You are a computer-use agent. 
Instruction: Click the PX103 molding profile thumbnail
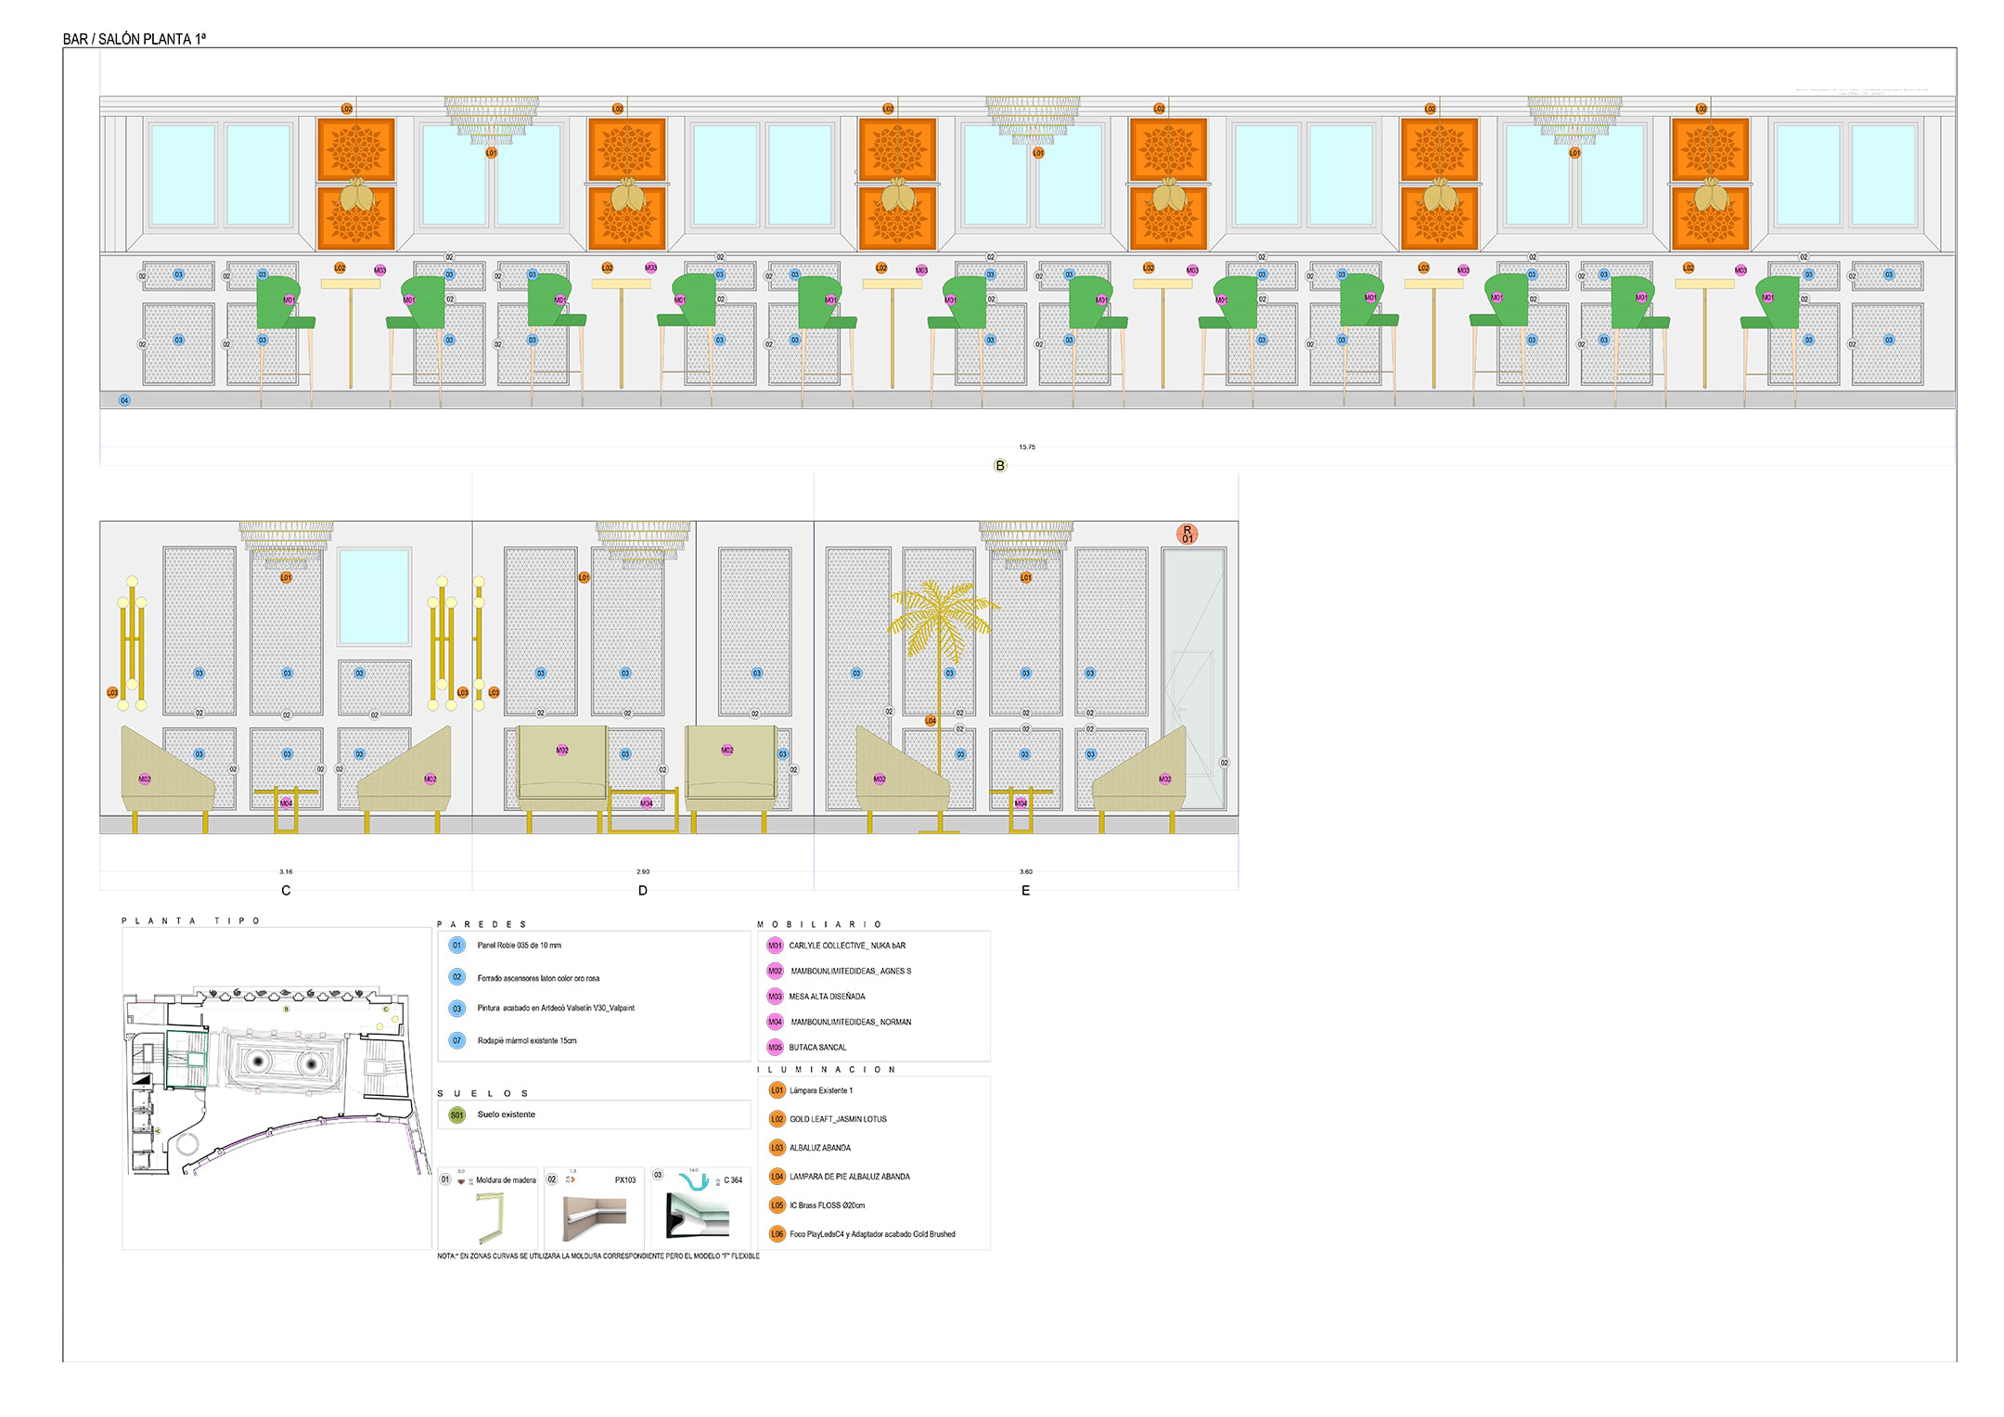coord(595,1217)
